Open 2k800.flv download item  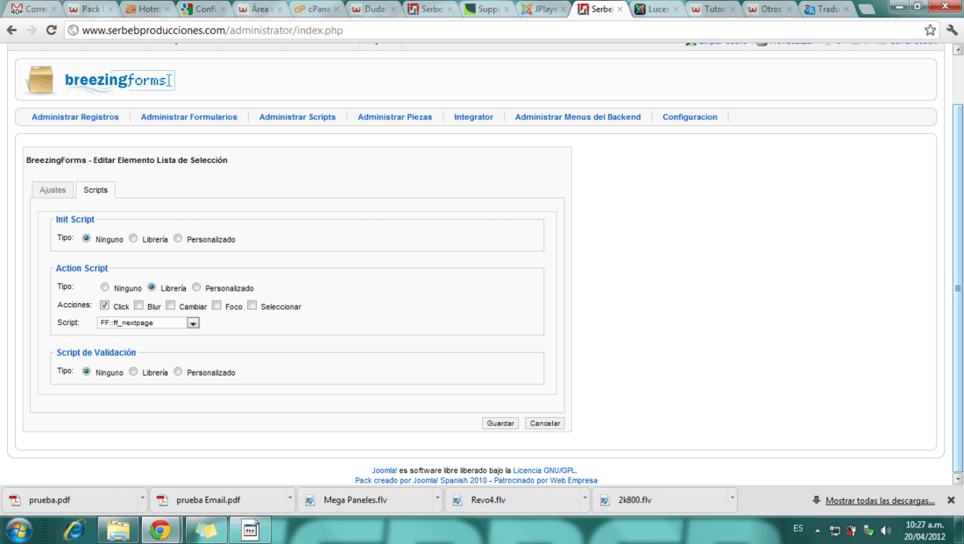point(663,500)
